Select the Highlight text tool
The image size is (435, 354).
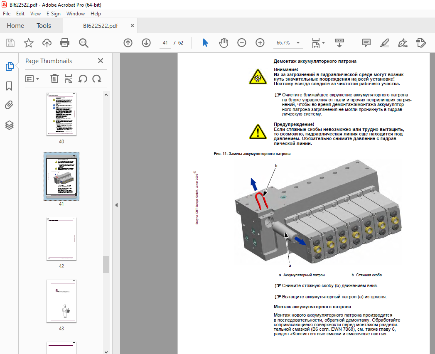(x=384, y=43)
